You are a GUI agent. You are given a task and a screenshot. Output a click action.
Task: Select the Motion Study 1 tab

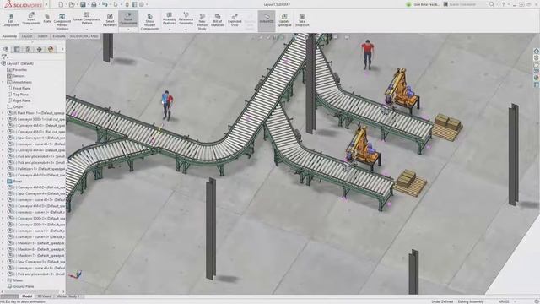point(67,296)
